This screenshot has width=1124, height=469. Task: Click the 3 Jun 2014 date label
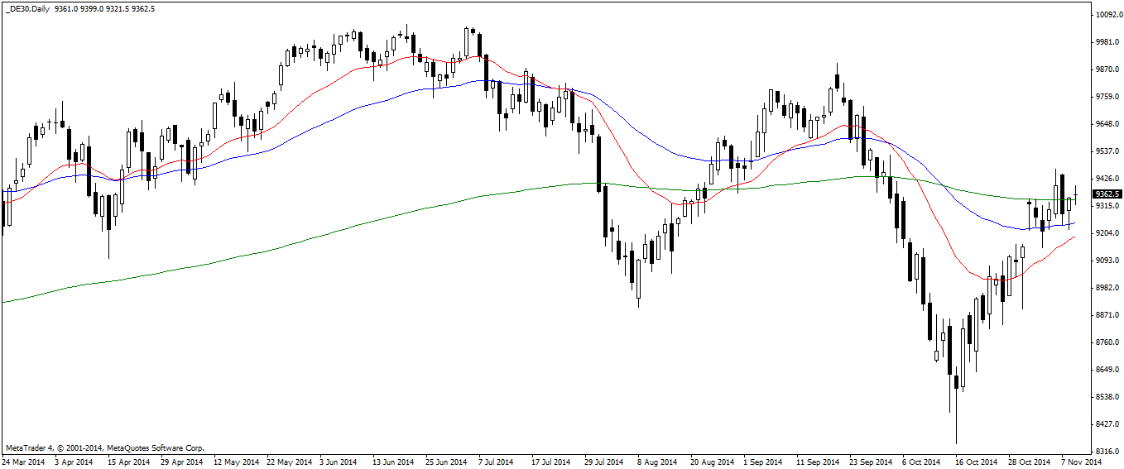[x=339, y=462]
